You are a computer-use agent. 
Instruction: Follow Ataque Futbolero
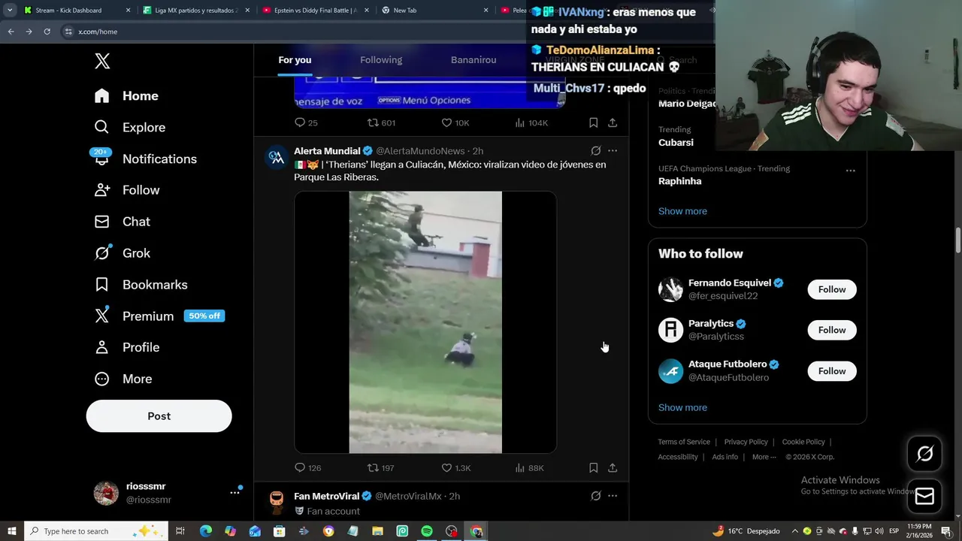[831, 371]
